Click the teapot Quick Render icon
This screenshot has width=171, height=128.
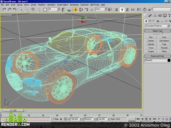[x=69, y=10]
